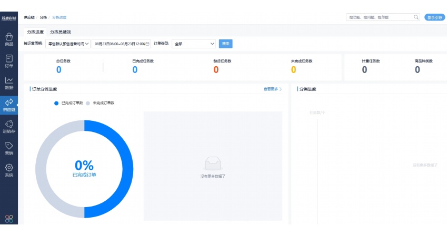Go to 数据 chart icon in sidebar

point(9,83)
